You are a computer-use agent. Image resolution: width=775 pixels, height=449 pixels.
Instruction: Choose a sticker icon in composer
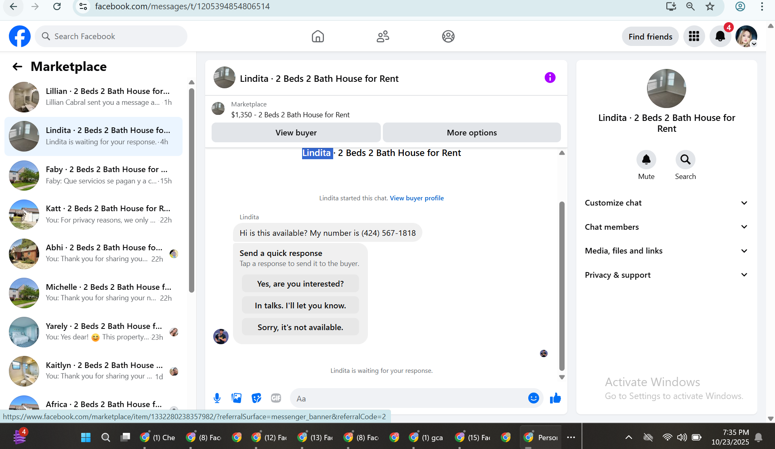pos(256,398)
